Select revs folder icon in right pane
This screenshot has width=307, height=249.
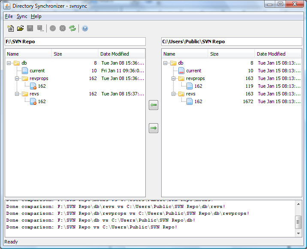coord(181,94)
